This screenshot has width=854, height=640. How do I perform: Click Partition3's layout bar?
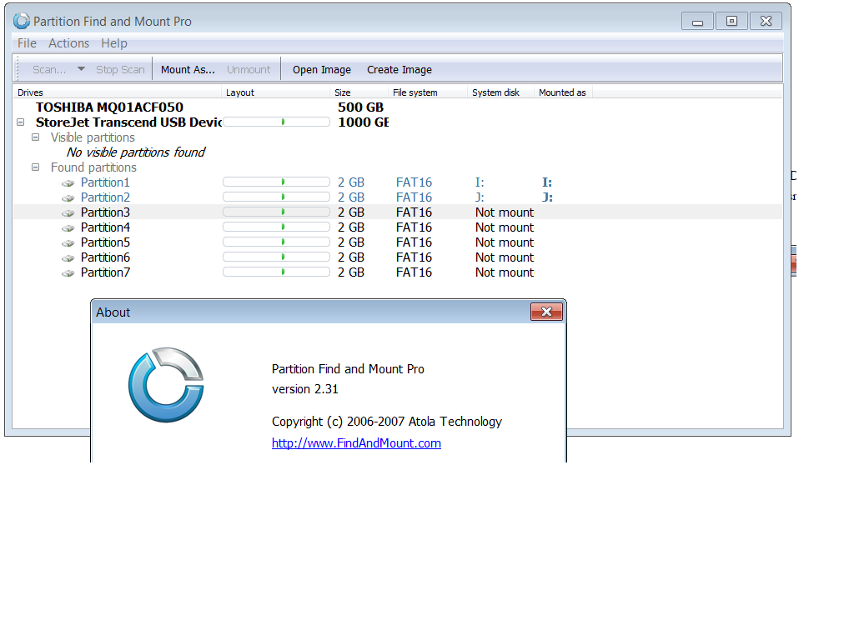tap(276, 212)
